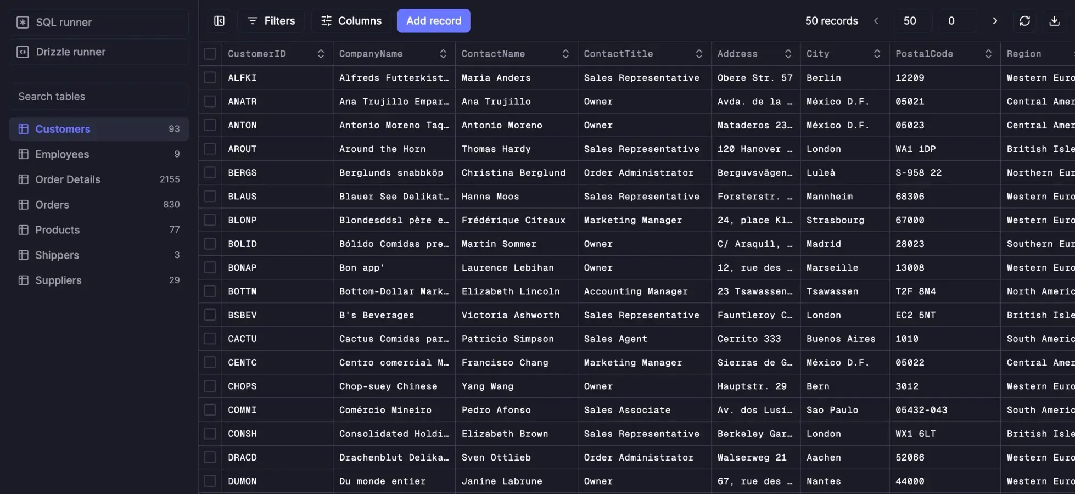Click the download export icon

[1054, 21]
